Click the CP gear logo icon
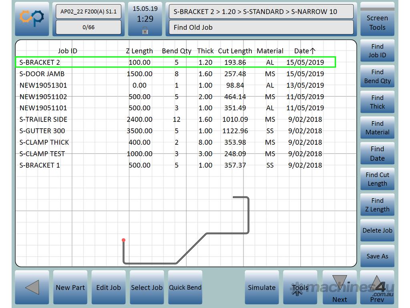Image resolution: width=410 pixels, height=308 pixels. coord(32,19)
